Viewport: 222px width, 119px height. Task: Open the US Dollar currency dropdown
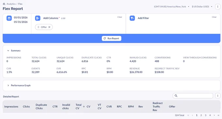(202, 6)
